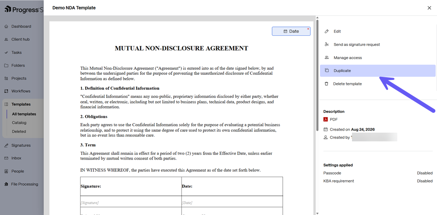Open Deleted templates sub-item
The width and height of the screenshot is (437, 215).
[19, 131]
